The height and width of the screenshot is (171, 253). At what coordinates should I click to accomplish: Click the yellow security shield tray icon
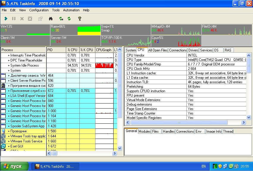(x=220, y=166)
